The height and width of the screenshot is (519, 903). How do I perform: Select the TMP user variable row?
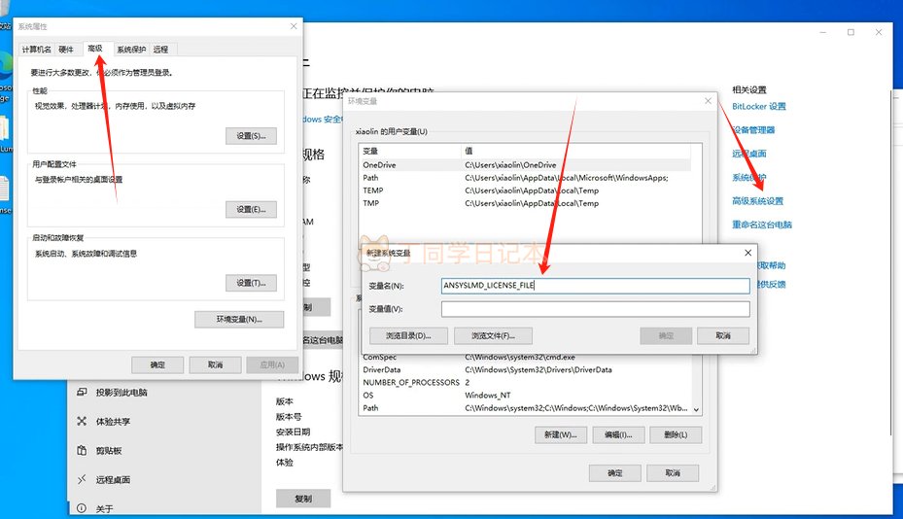coord(525,203)
